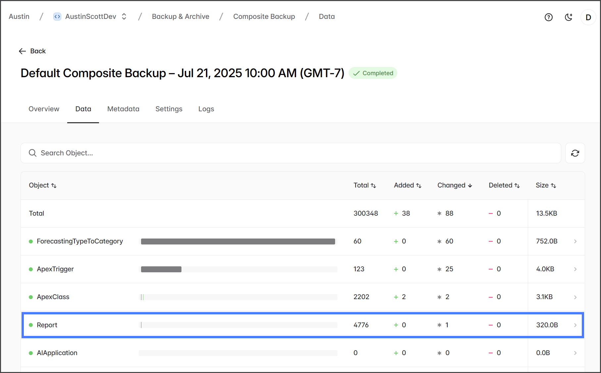
Task: Open the Logs tab
Action: pyautogui.click(x=206, y=109)
